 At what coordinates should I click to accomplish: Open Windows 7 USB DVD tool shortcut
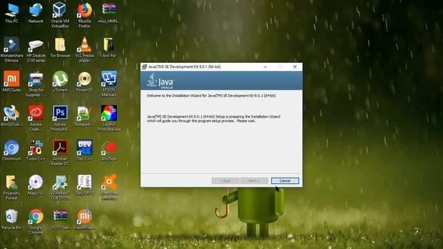pos(60,187)
